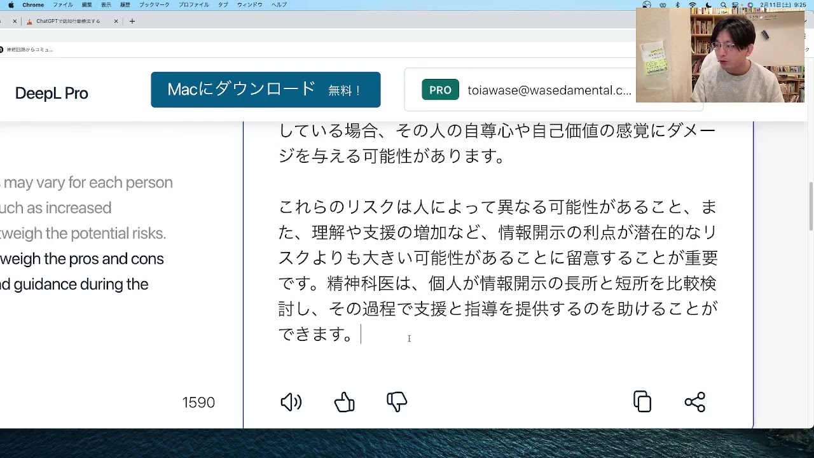The height and width of the screenshot is (458, 814).
Task: Open new Chrome tab with plus icon
Action: click(x=132, y=21)
